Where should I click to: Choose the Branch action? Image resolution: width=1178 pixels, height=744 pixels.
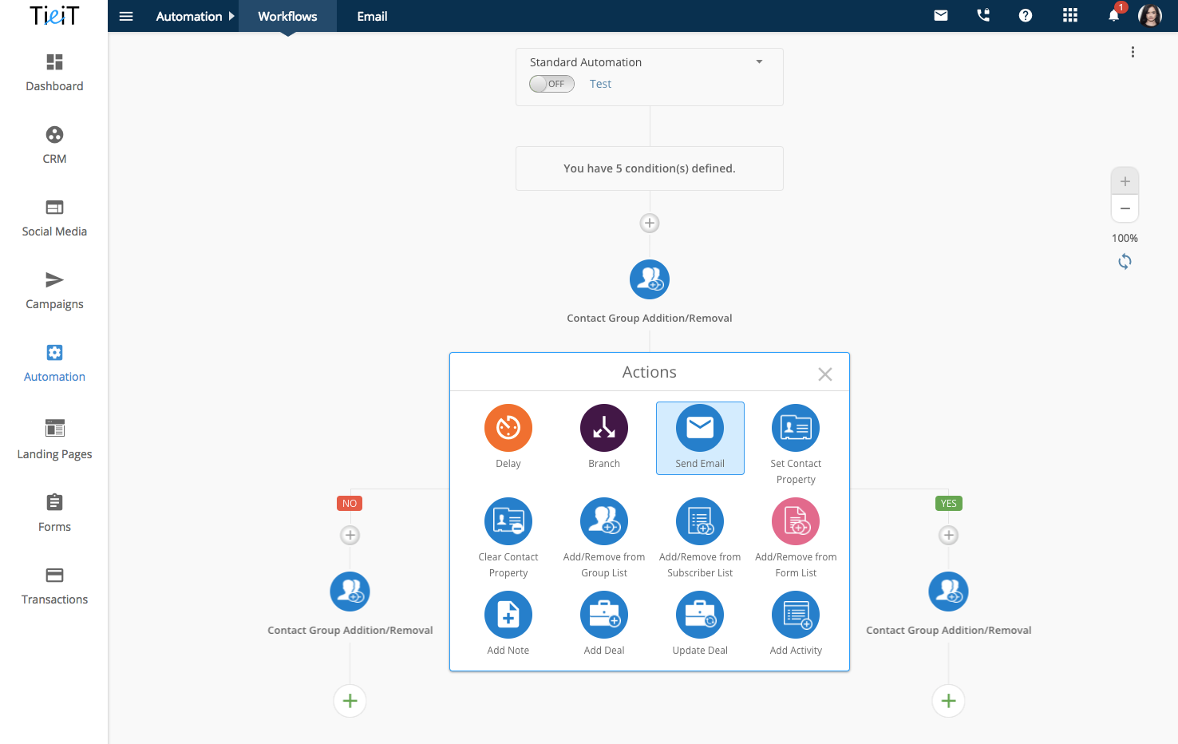coord(603,429)
